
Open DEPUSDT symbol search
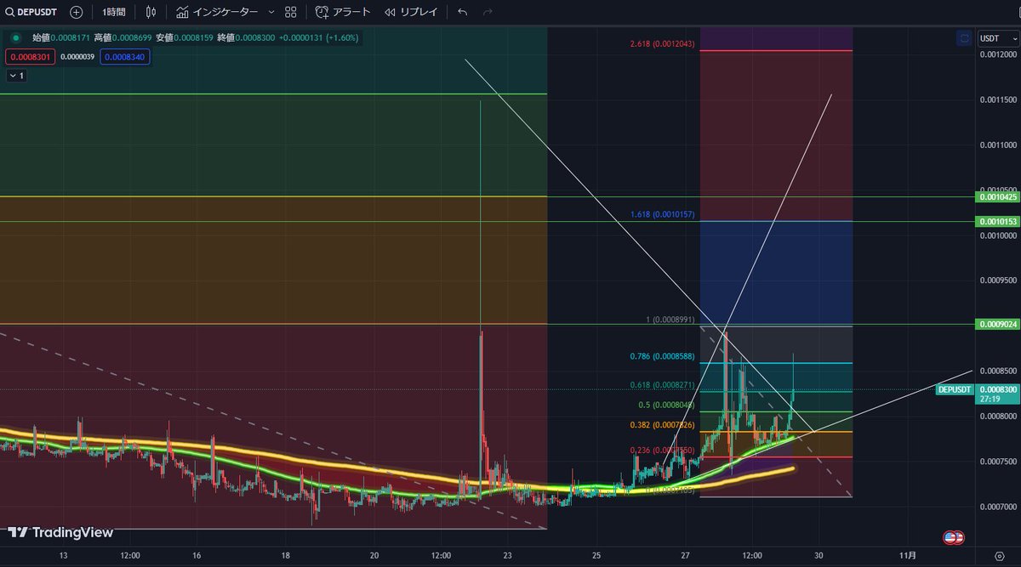pyautogui.click(x=32, y=12)
